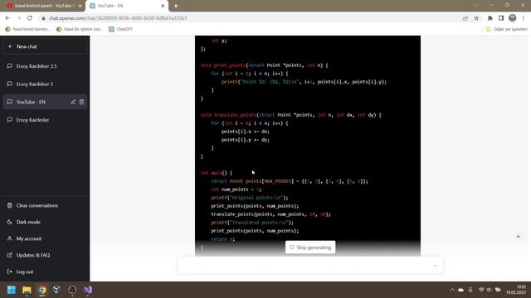Bookmark this page with star icon

pyautogui.click(x=476, y=18)
